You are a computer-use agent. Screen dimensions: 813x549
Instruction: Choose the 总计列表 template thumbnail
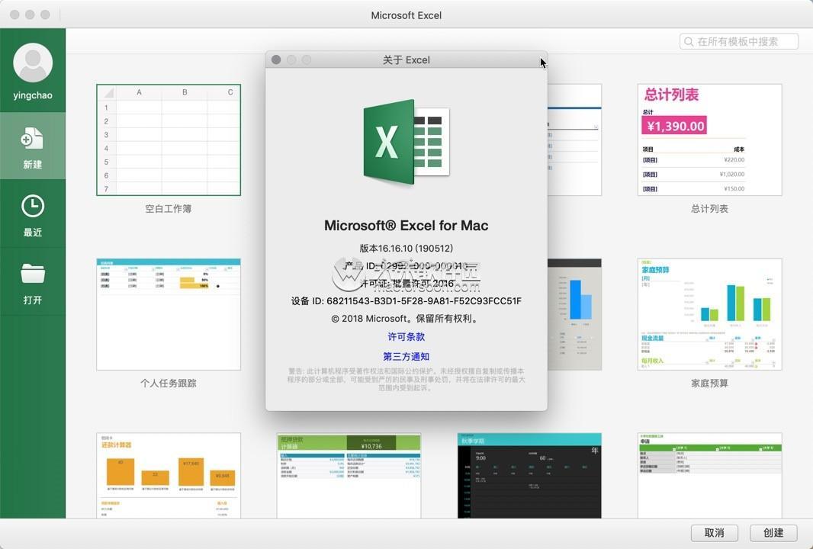(x=709, y=140)
